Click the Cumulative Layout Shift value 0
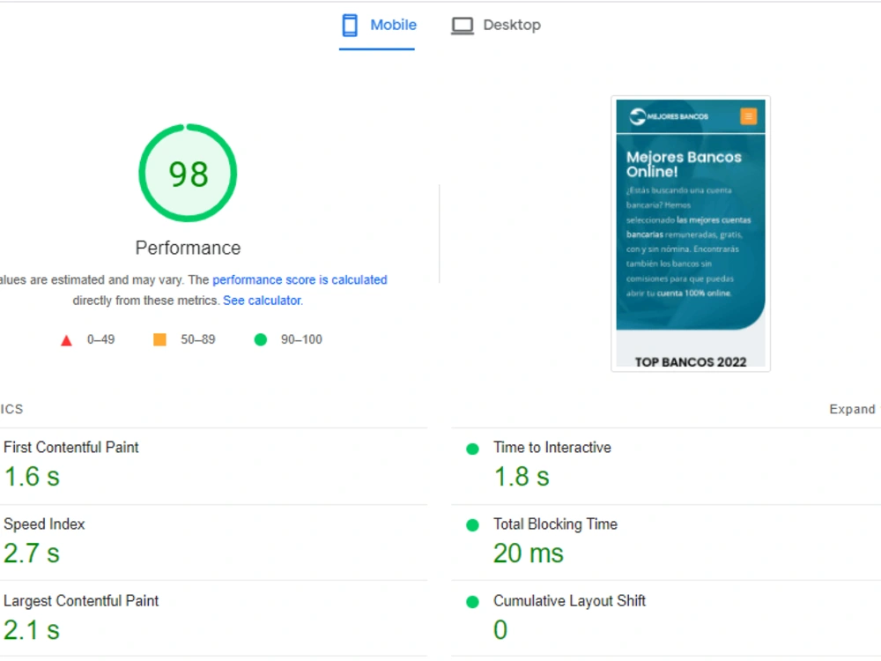The image size is (881, 661). click(x=500, y=630)
